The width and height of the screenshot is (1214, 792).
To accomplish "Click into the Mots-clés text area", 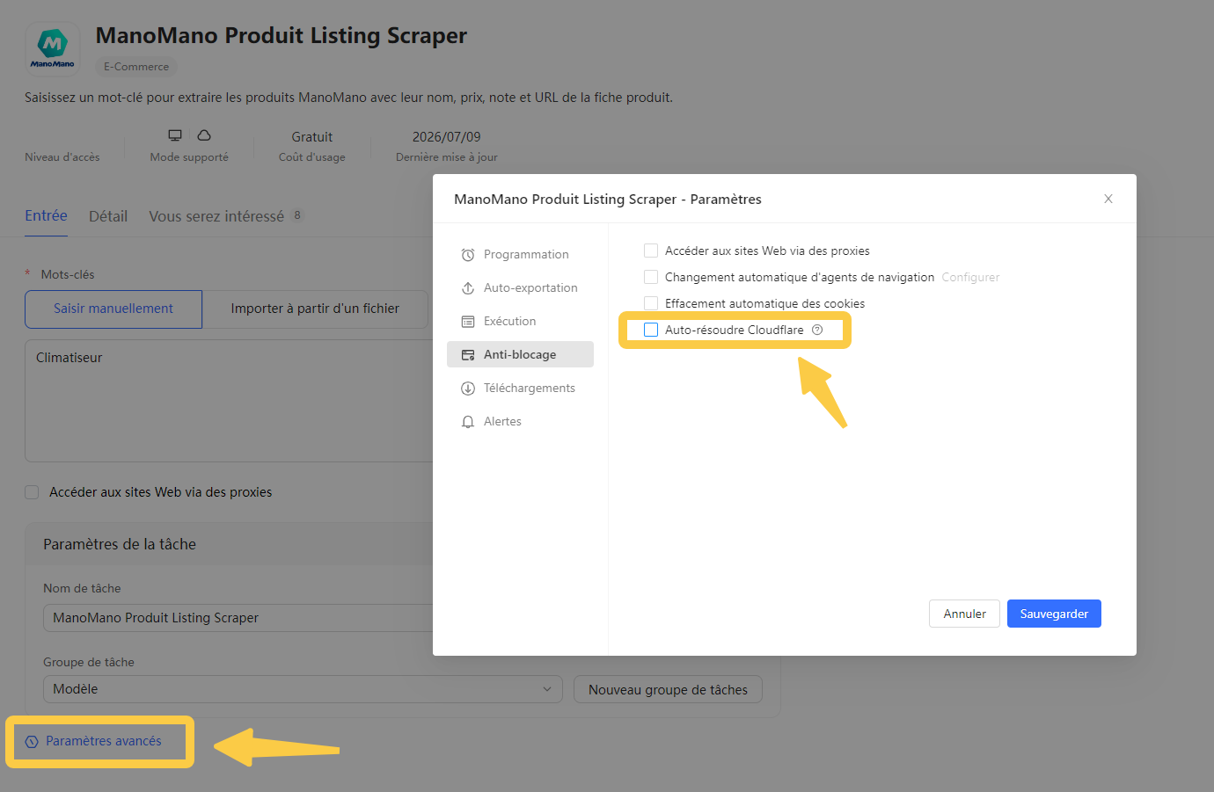I will (229, 401).
